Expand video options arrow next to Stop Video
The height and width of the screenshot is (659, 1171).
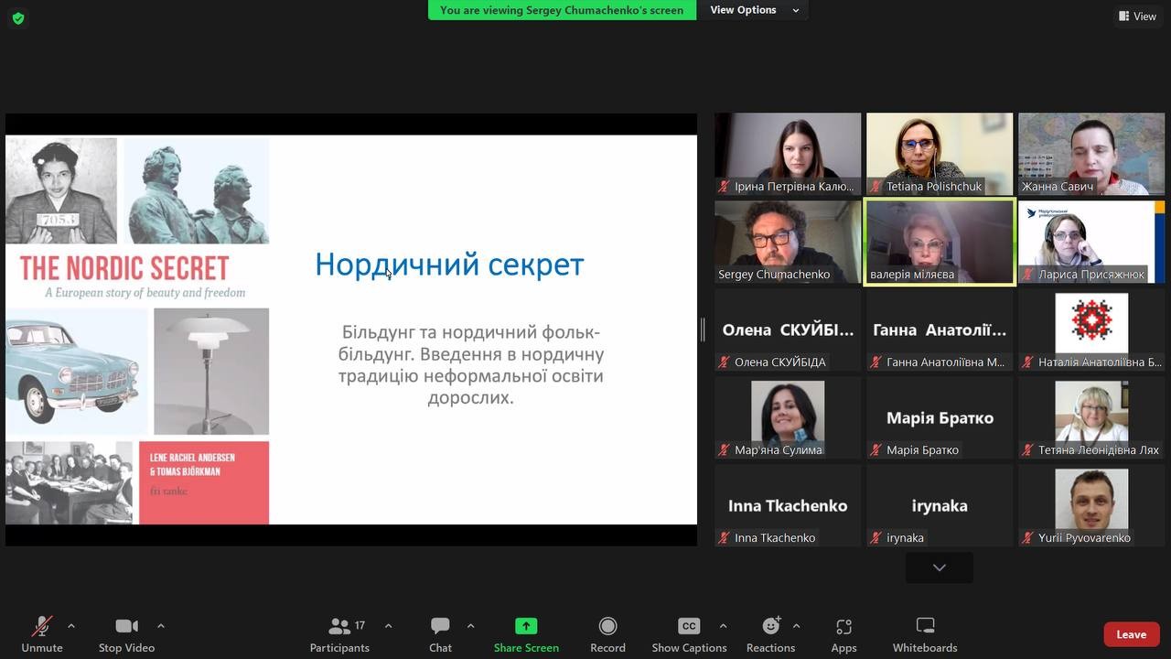pos(161,626)
